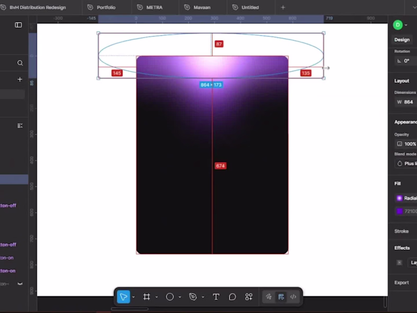Open the effect settings icon
Viewport: 417px width, 313px height.
pos(399,262)
